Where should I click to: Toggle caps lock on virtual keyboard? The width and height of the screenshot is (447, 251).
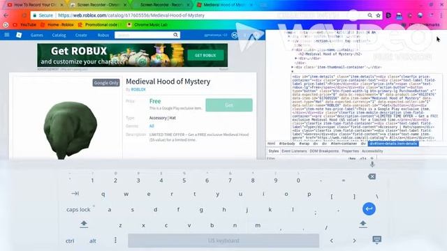pyautogui.click(x=78, y=209)
